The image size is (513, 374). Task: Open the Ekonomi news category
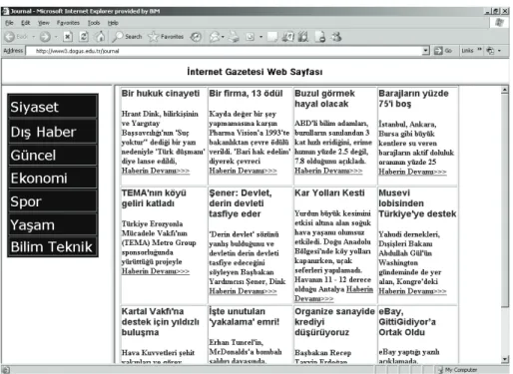[53, 178]
